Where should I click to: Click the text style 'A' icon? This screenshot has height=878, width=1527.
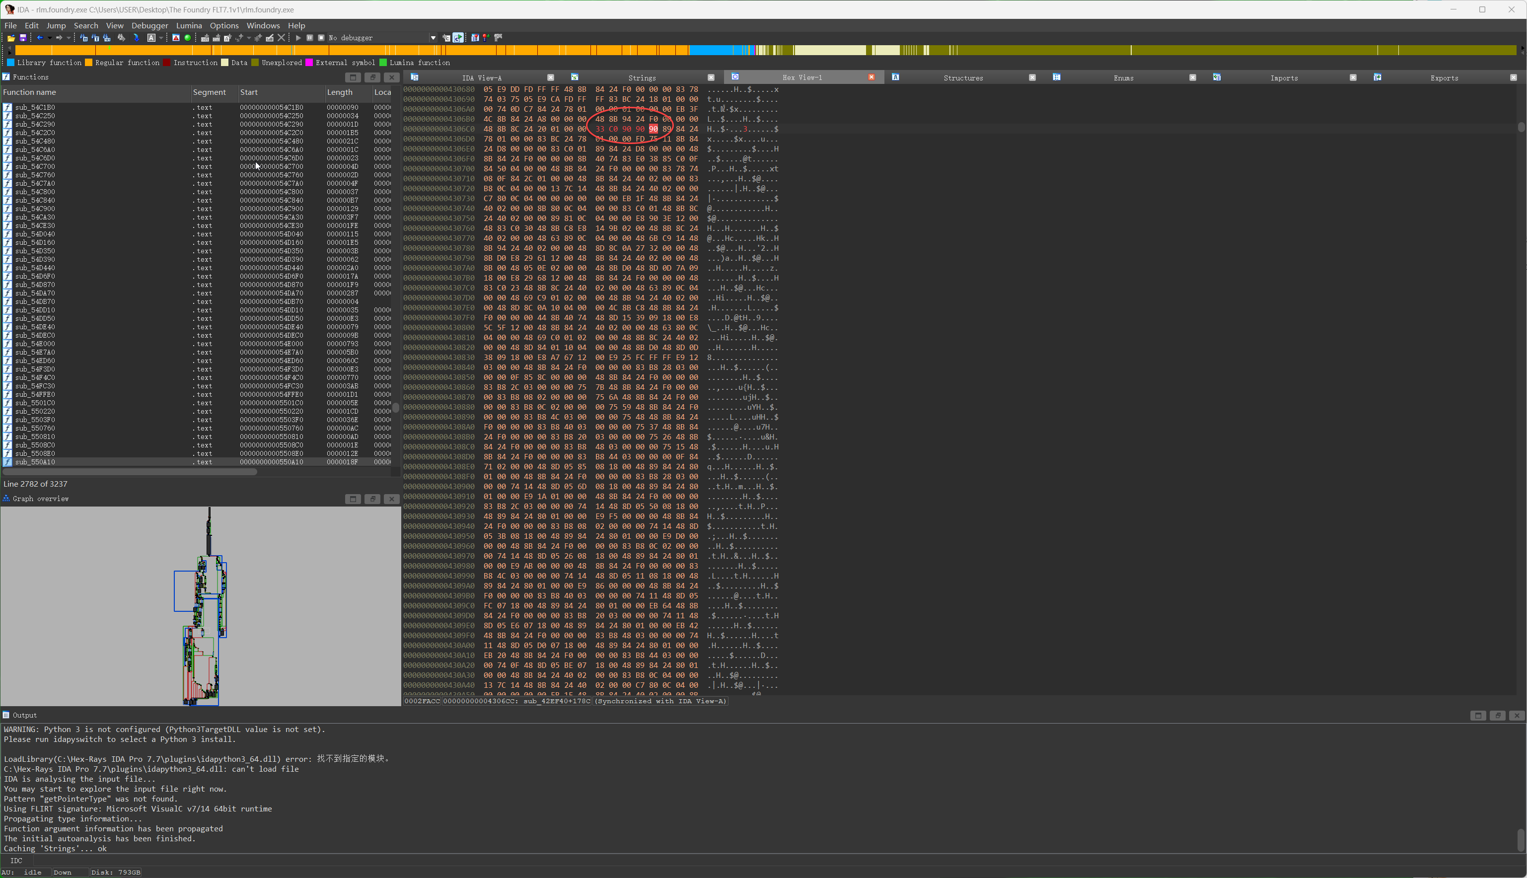pyautogui.click(x=151, y=38)
